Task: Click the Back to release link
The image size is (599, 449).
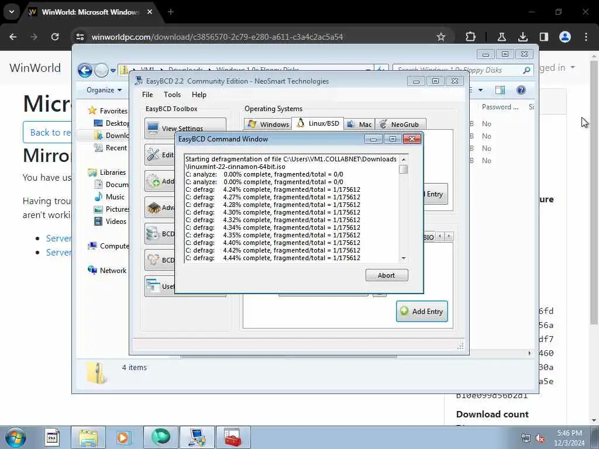Action: (47, 132)
